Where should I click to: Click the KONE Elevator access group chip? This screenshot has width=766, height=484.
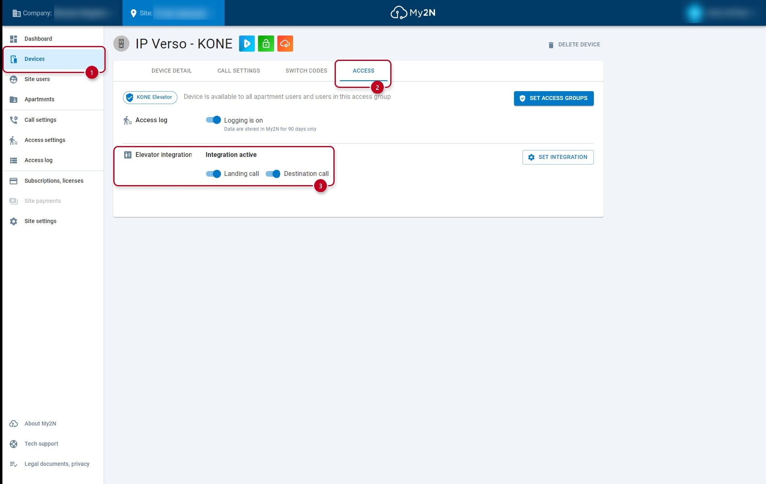coord(150,97)
